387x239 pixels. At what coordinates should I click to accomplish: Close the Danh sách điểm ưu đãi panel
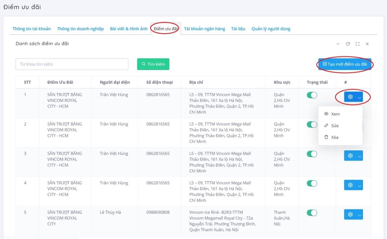coord(367,44)
